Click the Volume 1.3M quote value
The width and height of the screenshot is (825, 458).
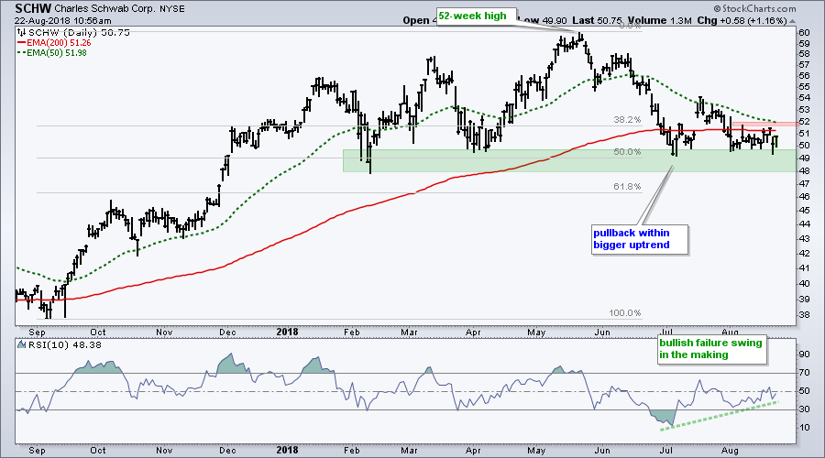click(659, 20)
